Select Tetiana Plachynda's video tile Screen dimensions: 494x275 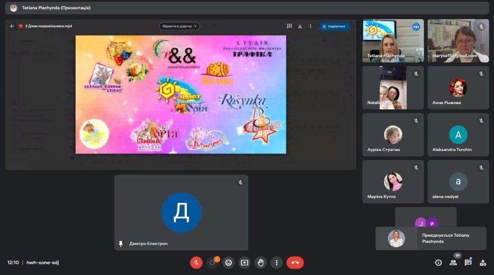(393, 41)
